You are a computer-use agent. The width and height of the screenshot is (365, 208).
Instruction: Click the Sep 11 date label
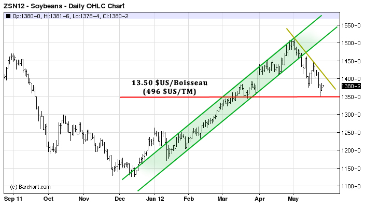pyautogui.click(x=12, y=198)
